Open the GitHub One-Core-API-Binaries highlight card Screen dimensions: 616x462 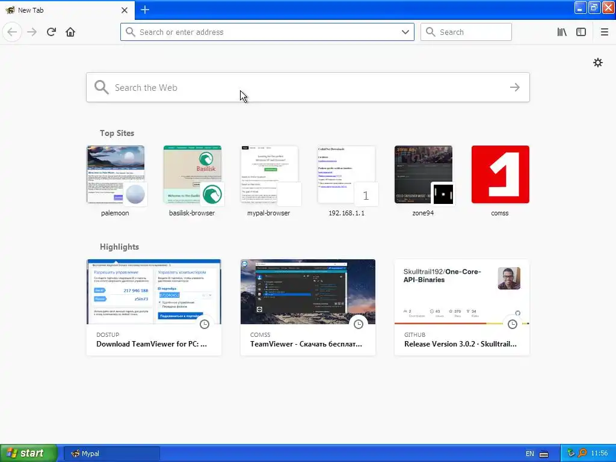461,307
